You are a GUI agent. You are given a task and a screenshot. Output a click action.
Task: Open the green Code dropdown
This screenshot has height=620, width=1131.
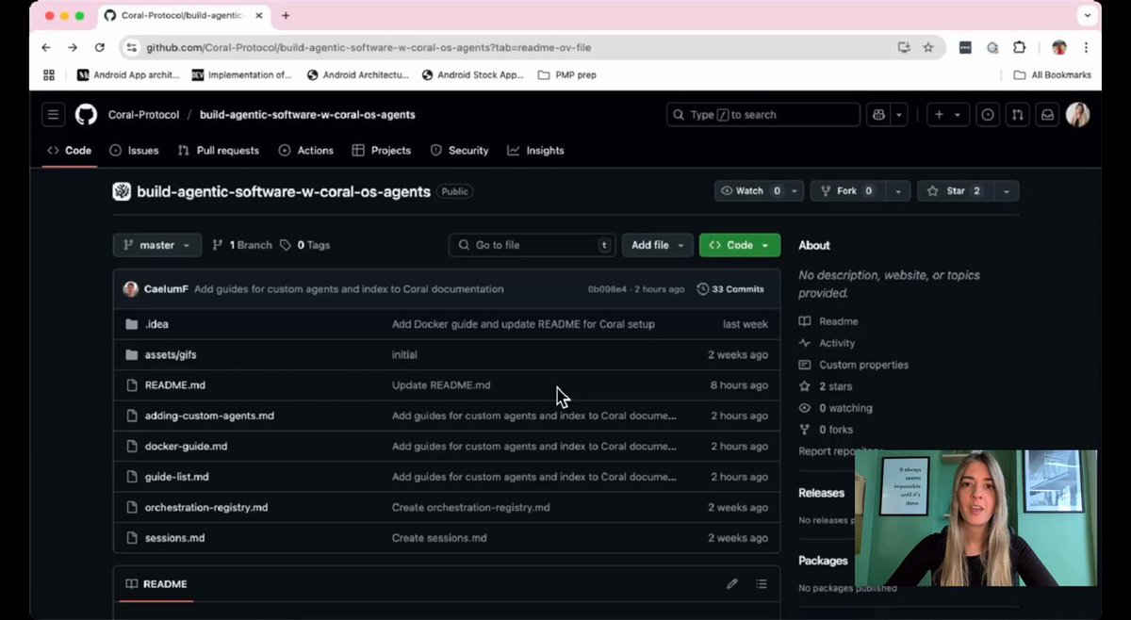click(740, 245)
